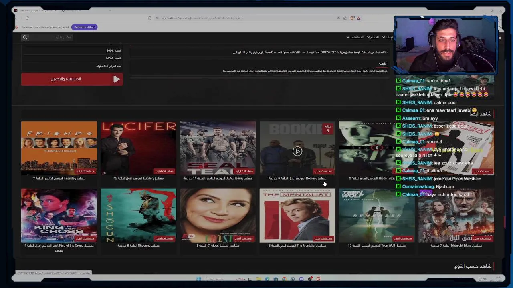
Task: Click chat message 'Oumaimatoug: Bjadkom'
Action: coord(425,186)
